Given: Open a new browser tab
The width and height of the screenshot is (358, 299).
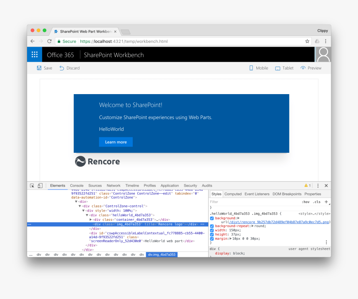Looking at the screenshot, I should (126, 32).
